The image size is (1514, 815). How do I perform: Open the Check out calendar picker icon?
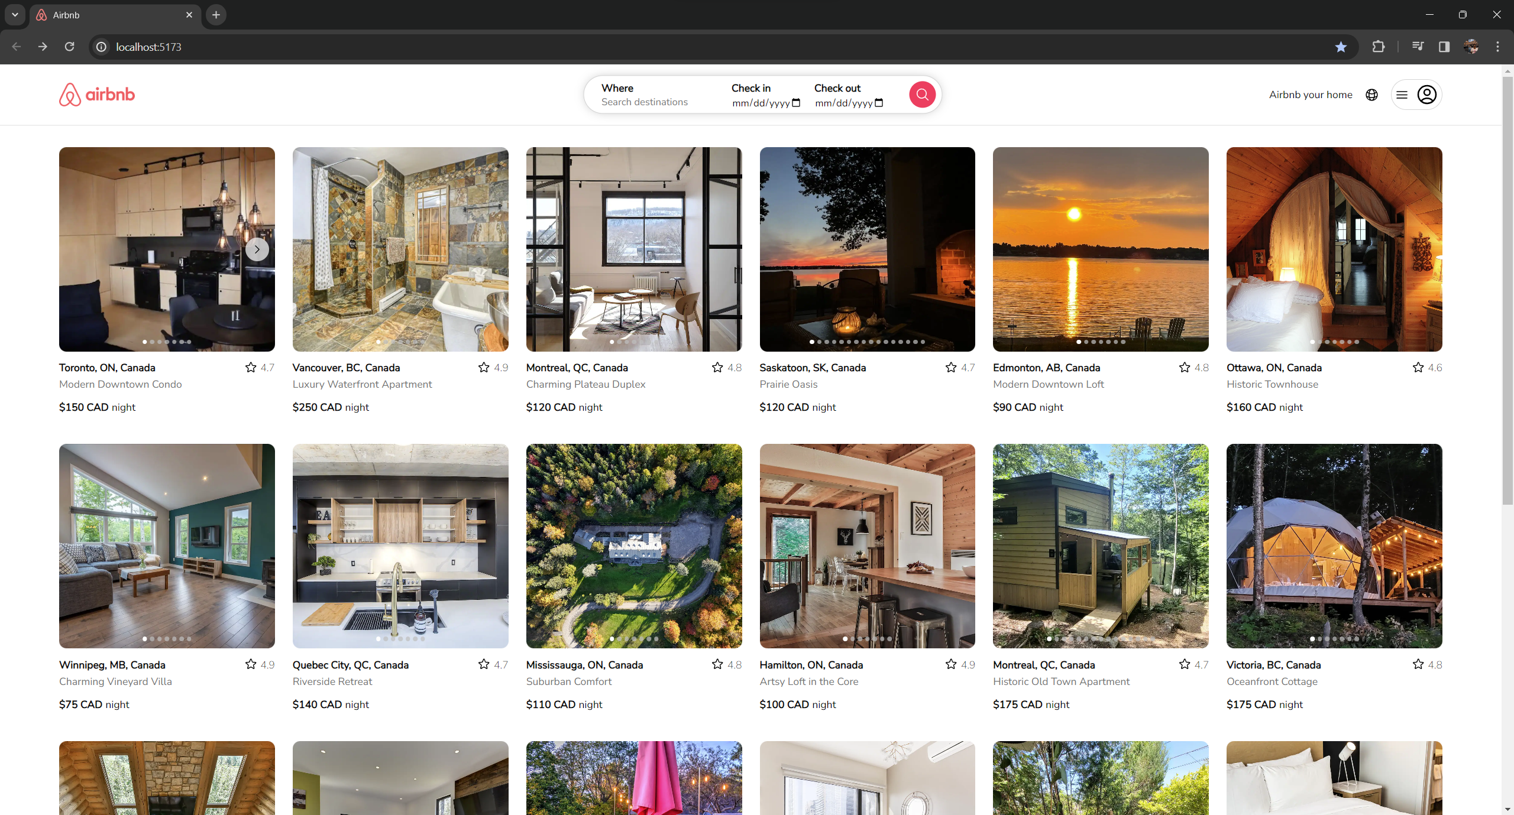(879, 103)
